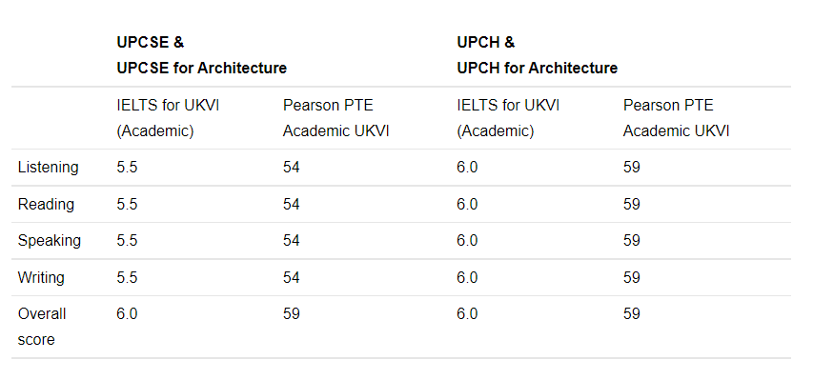Click the Listening 59 value under UPCH

[632, 168]
